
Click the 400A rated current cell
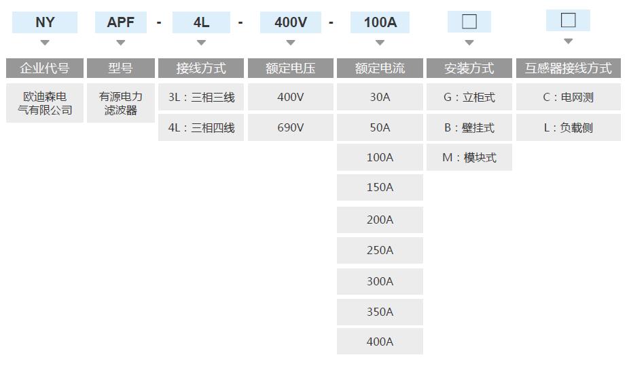pyautogui.click(x=380, y=341)
